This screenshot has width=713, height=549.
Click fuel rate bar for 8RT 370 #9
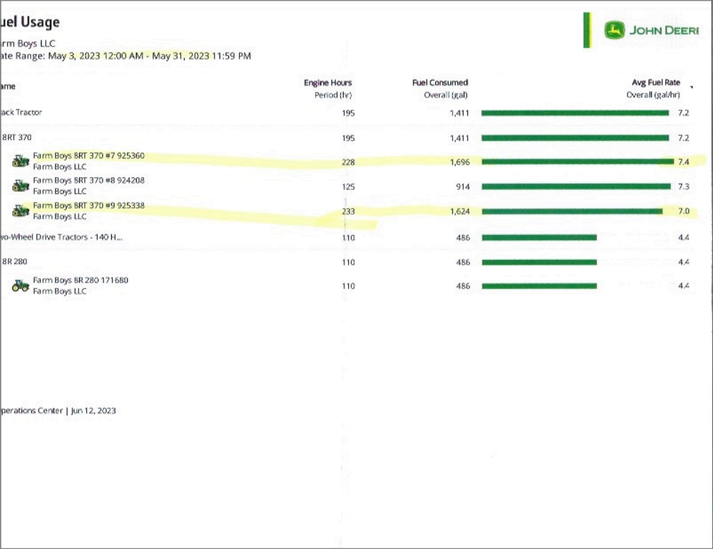point(572,211)
